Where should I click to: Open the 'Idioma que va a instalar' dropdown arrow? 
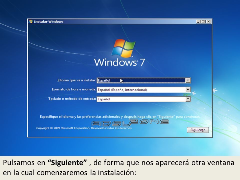tap(188, 80)
